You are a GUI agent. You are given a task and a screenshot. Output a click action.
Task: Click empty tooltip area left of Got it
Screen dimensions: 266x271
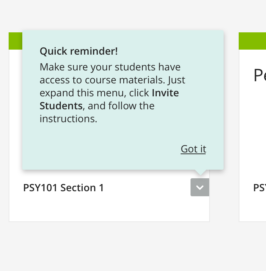[x=108, y=149]
